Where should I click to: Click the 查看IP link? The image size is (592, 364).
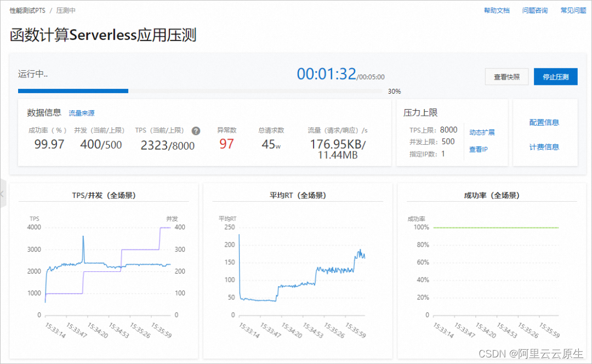(479, 150)
